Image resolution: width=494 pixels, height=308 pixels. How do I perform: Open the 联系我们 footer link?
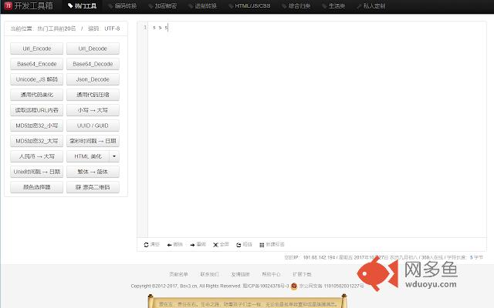[x=209, y=273]
